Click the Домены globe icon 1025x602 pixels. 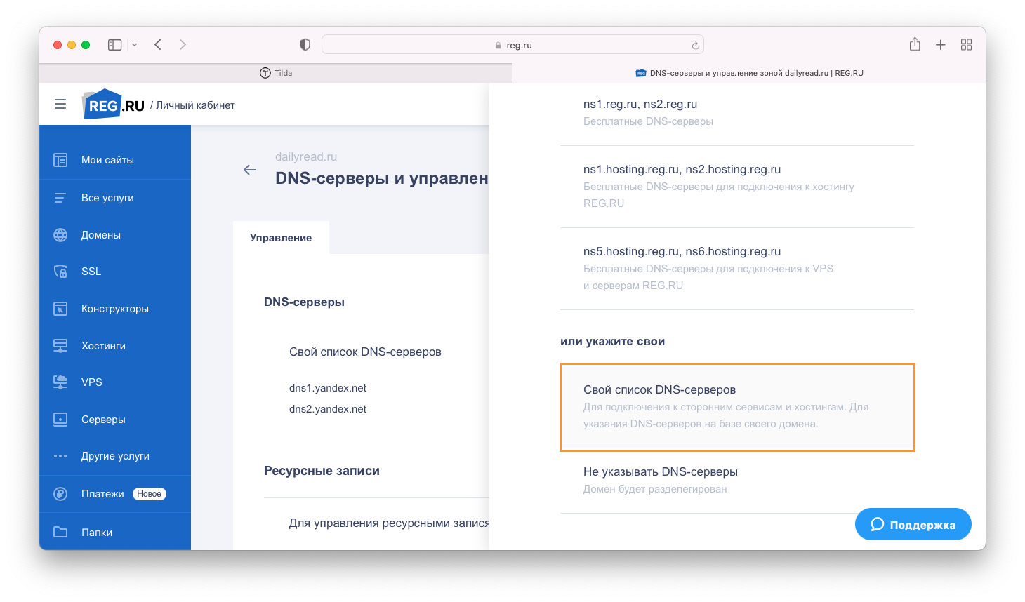click(60, 235)
